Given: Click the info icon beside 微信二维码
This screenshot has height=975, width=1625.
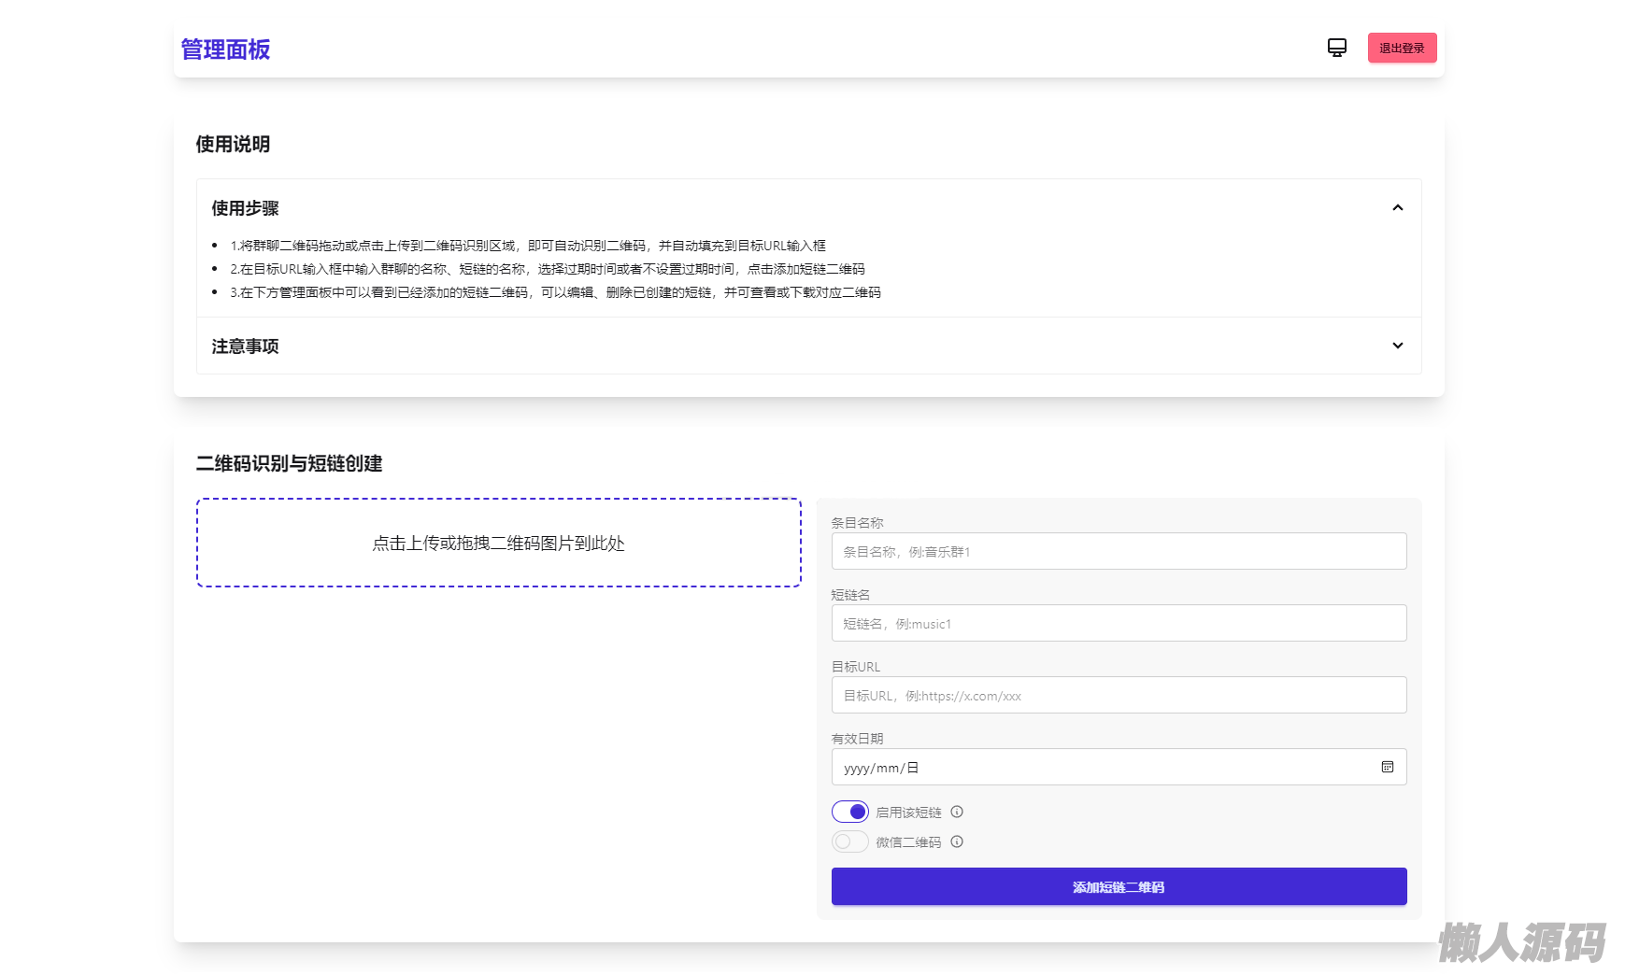Looking at the screenshot, I should pyautogui.click(x=957, y=841).
